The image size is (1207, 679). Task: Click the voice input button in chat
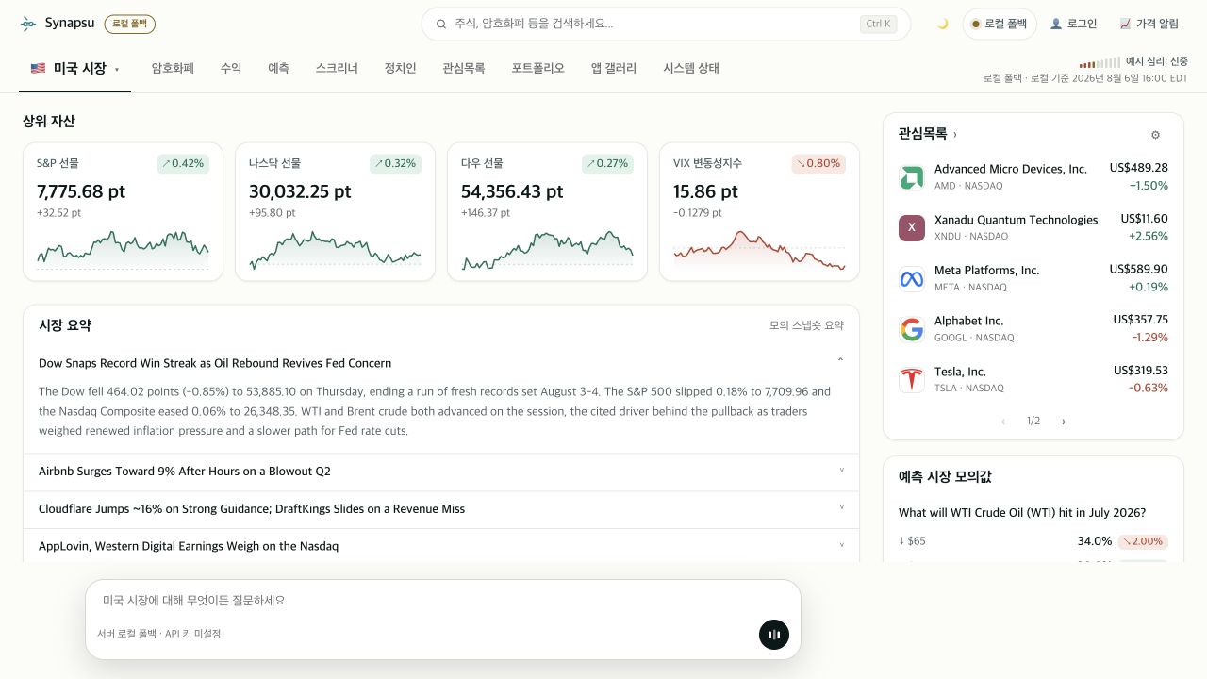click(x=774, y=635)
